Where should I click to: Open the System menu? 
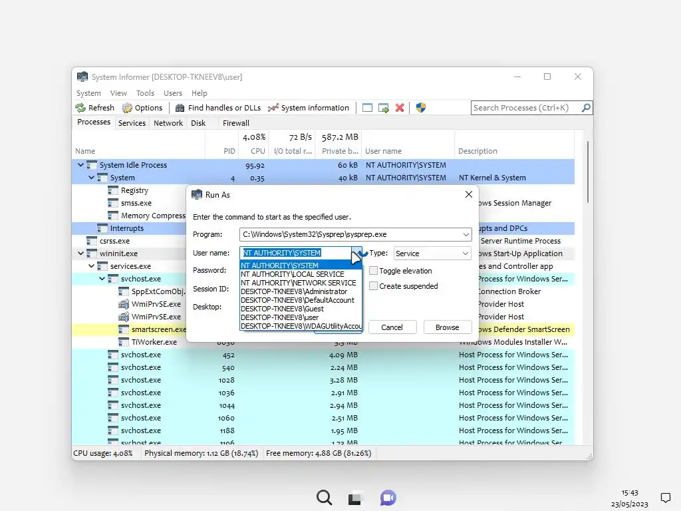coord(88,93)
